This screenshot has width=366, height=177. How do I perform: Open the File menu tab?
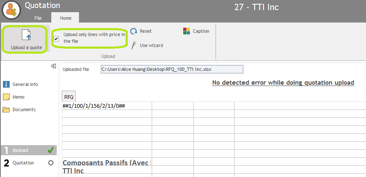(x=38, y=18)
